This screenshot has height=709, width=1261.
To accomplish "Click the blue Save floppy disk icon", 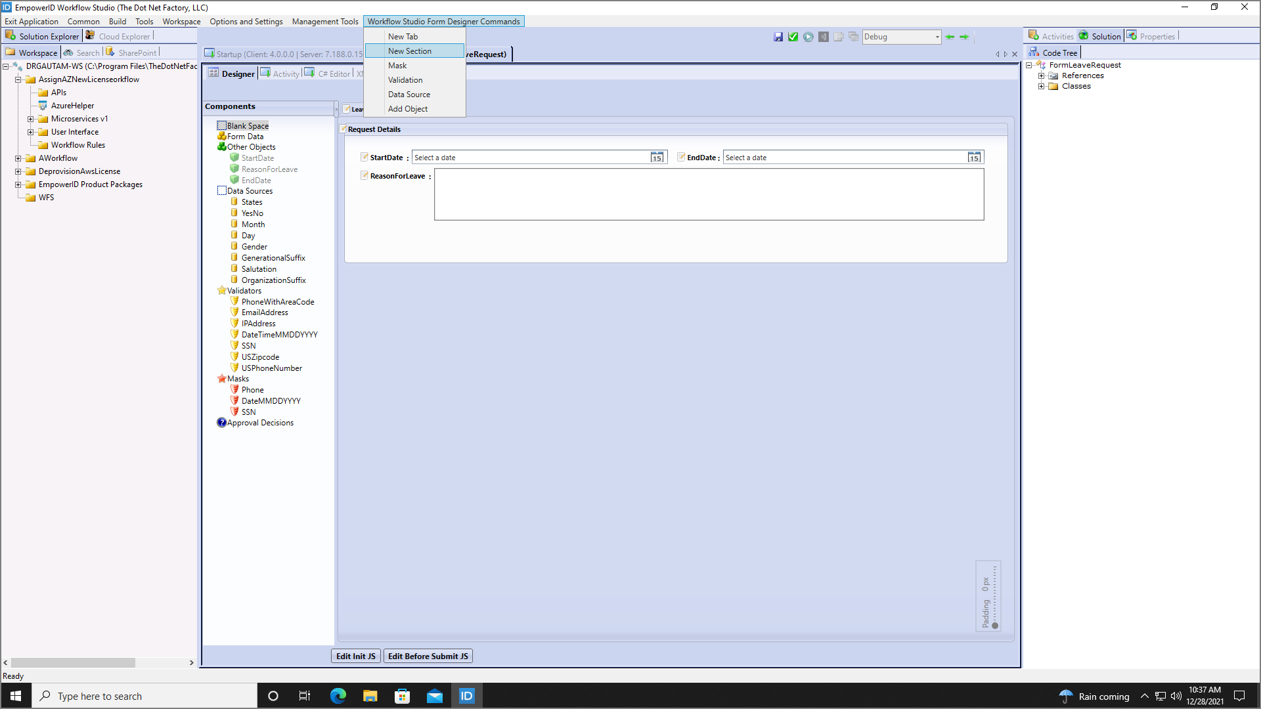I will click(778, 37).
